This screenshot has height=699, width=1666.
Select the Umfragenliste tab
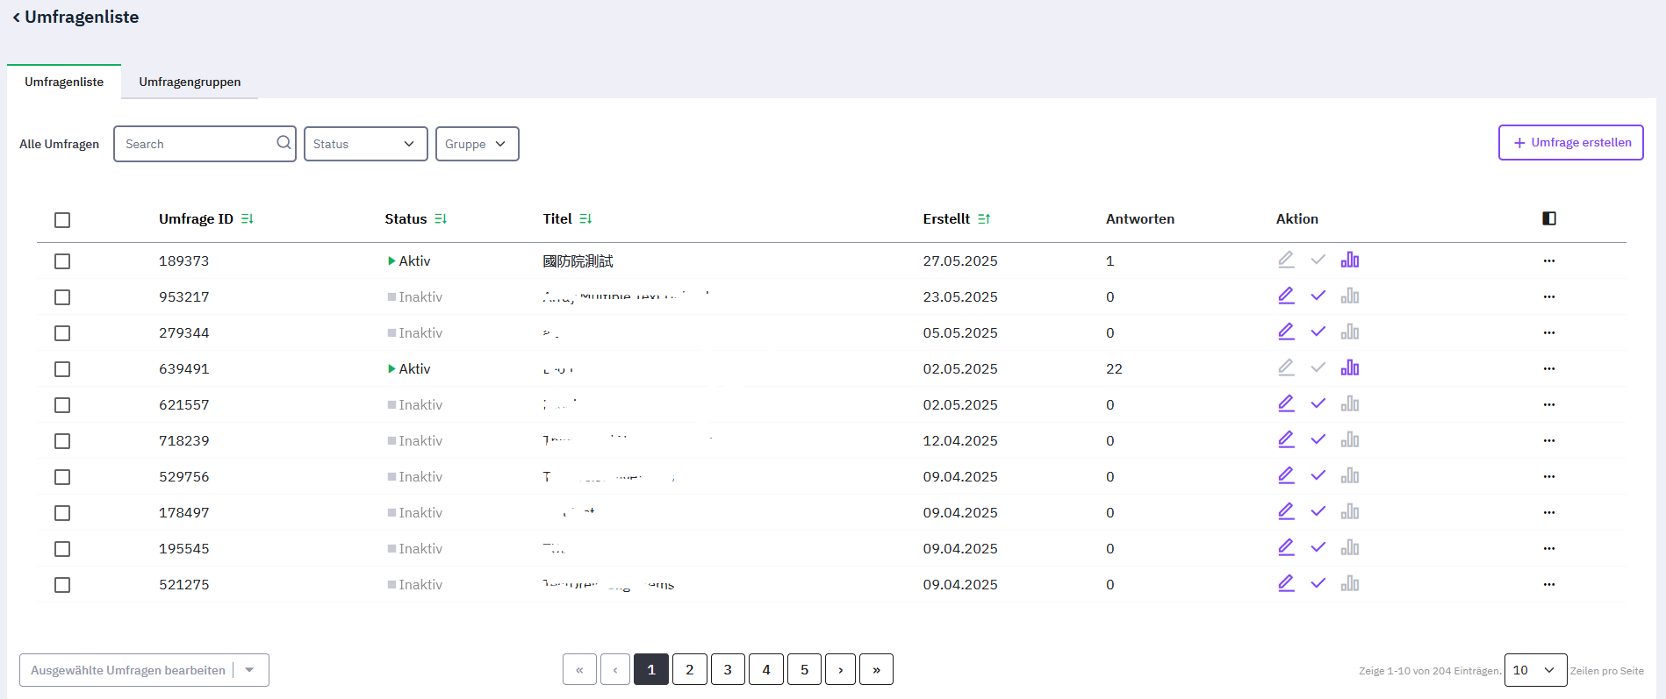pos(64,82)
